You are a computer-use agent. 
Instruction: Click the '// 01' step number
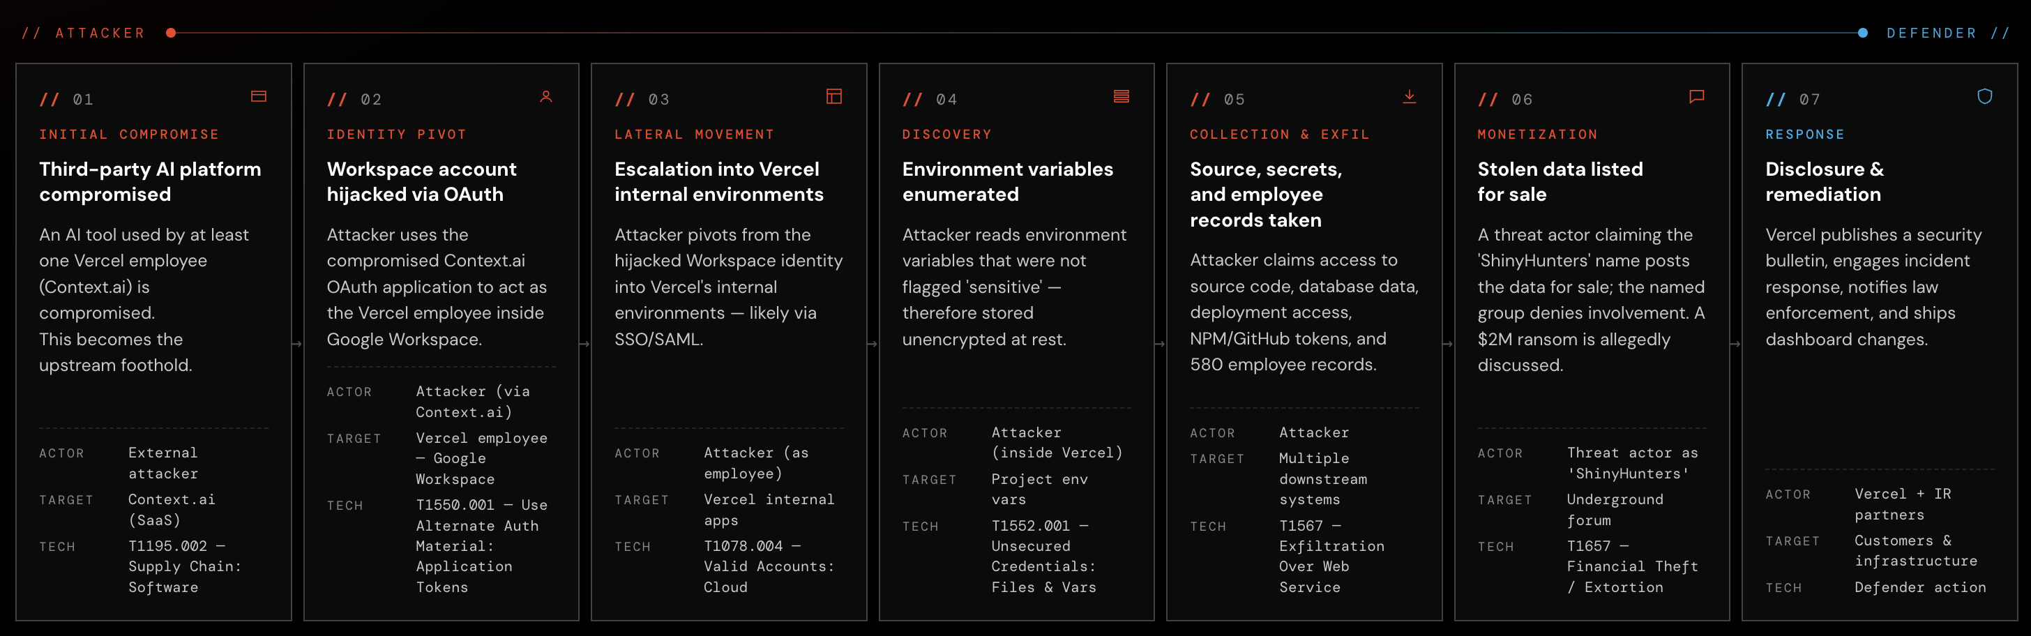tap(67, 99)
